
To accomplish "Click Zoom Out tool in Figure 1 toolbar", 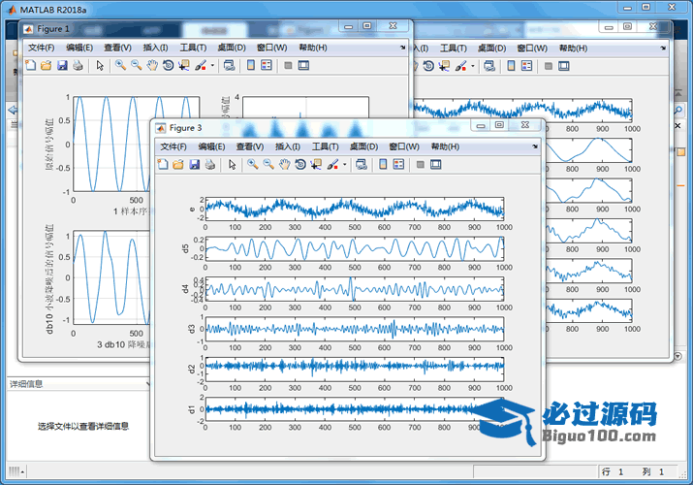I will [137, 66].
